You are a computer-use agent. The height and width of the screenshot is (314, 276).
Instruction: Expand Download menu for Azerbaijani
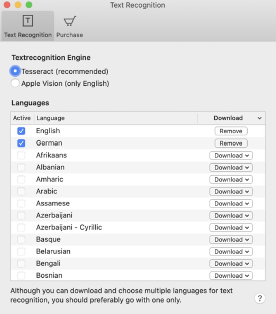pos(231,216)
